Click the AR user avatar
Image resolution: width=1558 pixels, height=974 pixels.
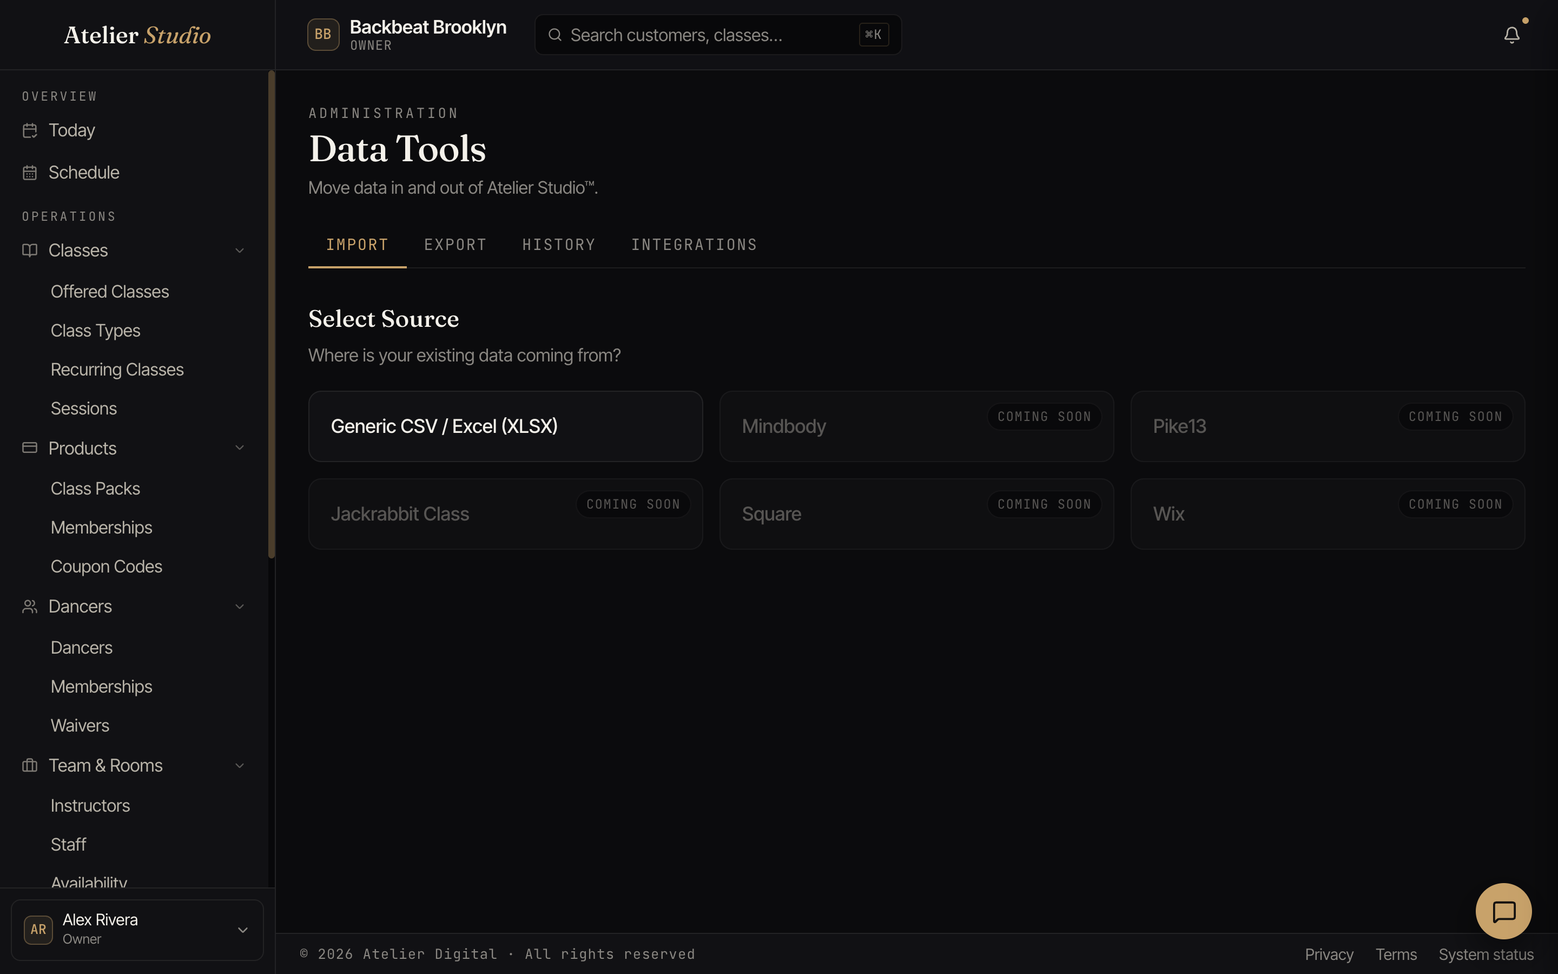38,930
